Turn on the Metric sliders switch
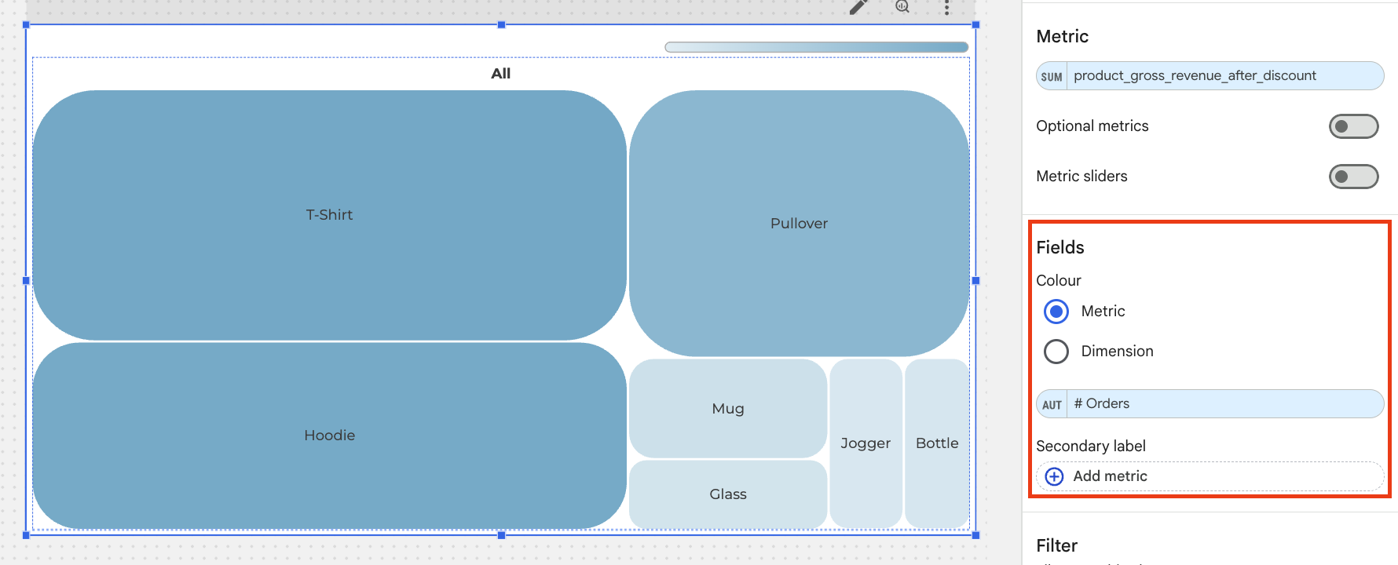This screenshot has width=1398, height=565. [1352, 177]
